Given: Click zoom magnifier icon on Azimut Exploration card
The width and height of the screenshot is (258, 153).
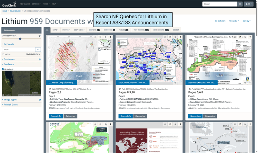Looking at the screenshot, I should pyautogui.click(x=245, y=37).
